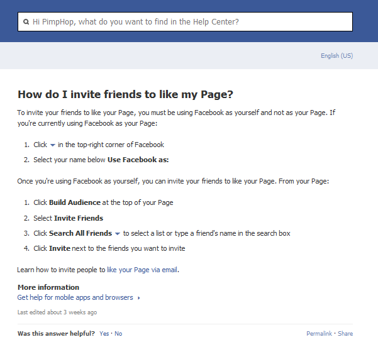Viewport: 378px width, 347px height.
Task: Click the search magnifier icon
Action: (x=26, y=22)
